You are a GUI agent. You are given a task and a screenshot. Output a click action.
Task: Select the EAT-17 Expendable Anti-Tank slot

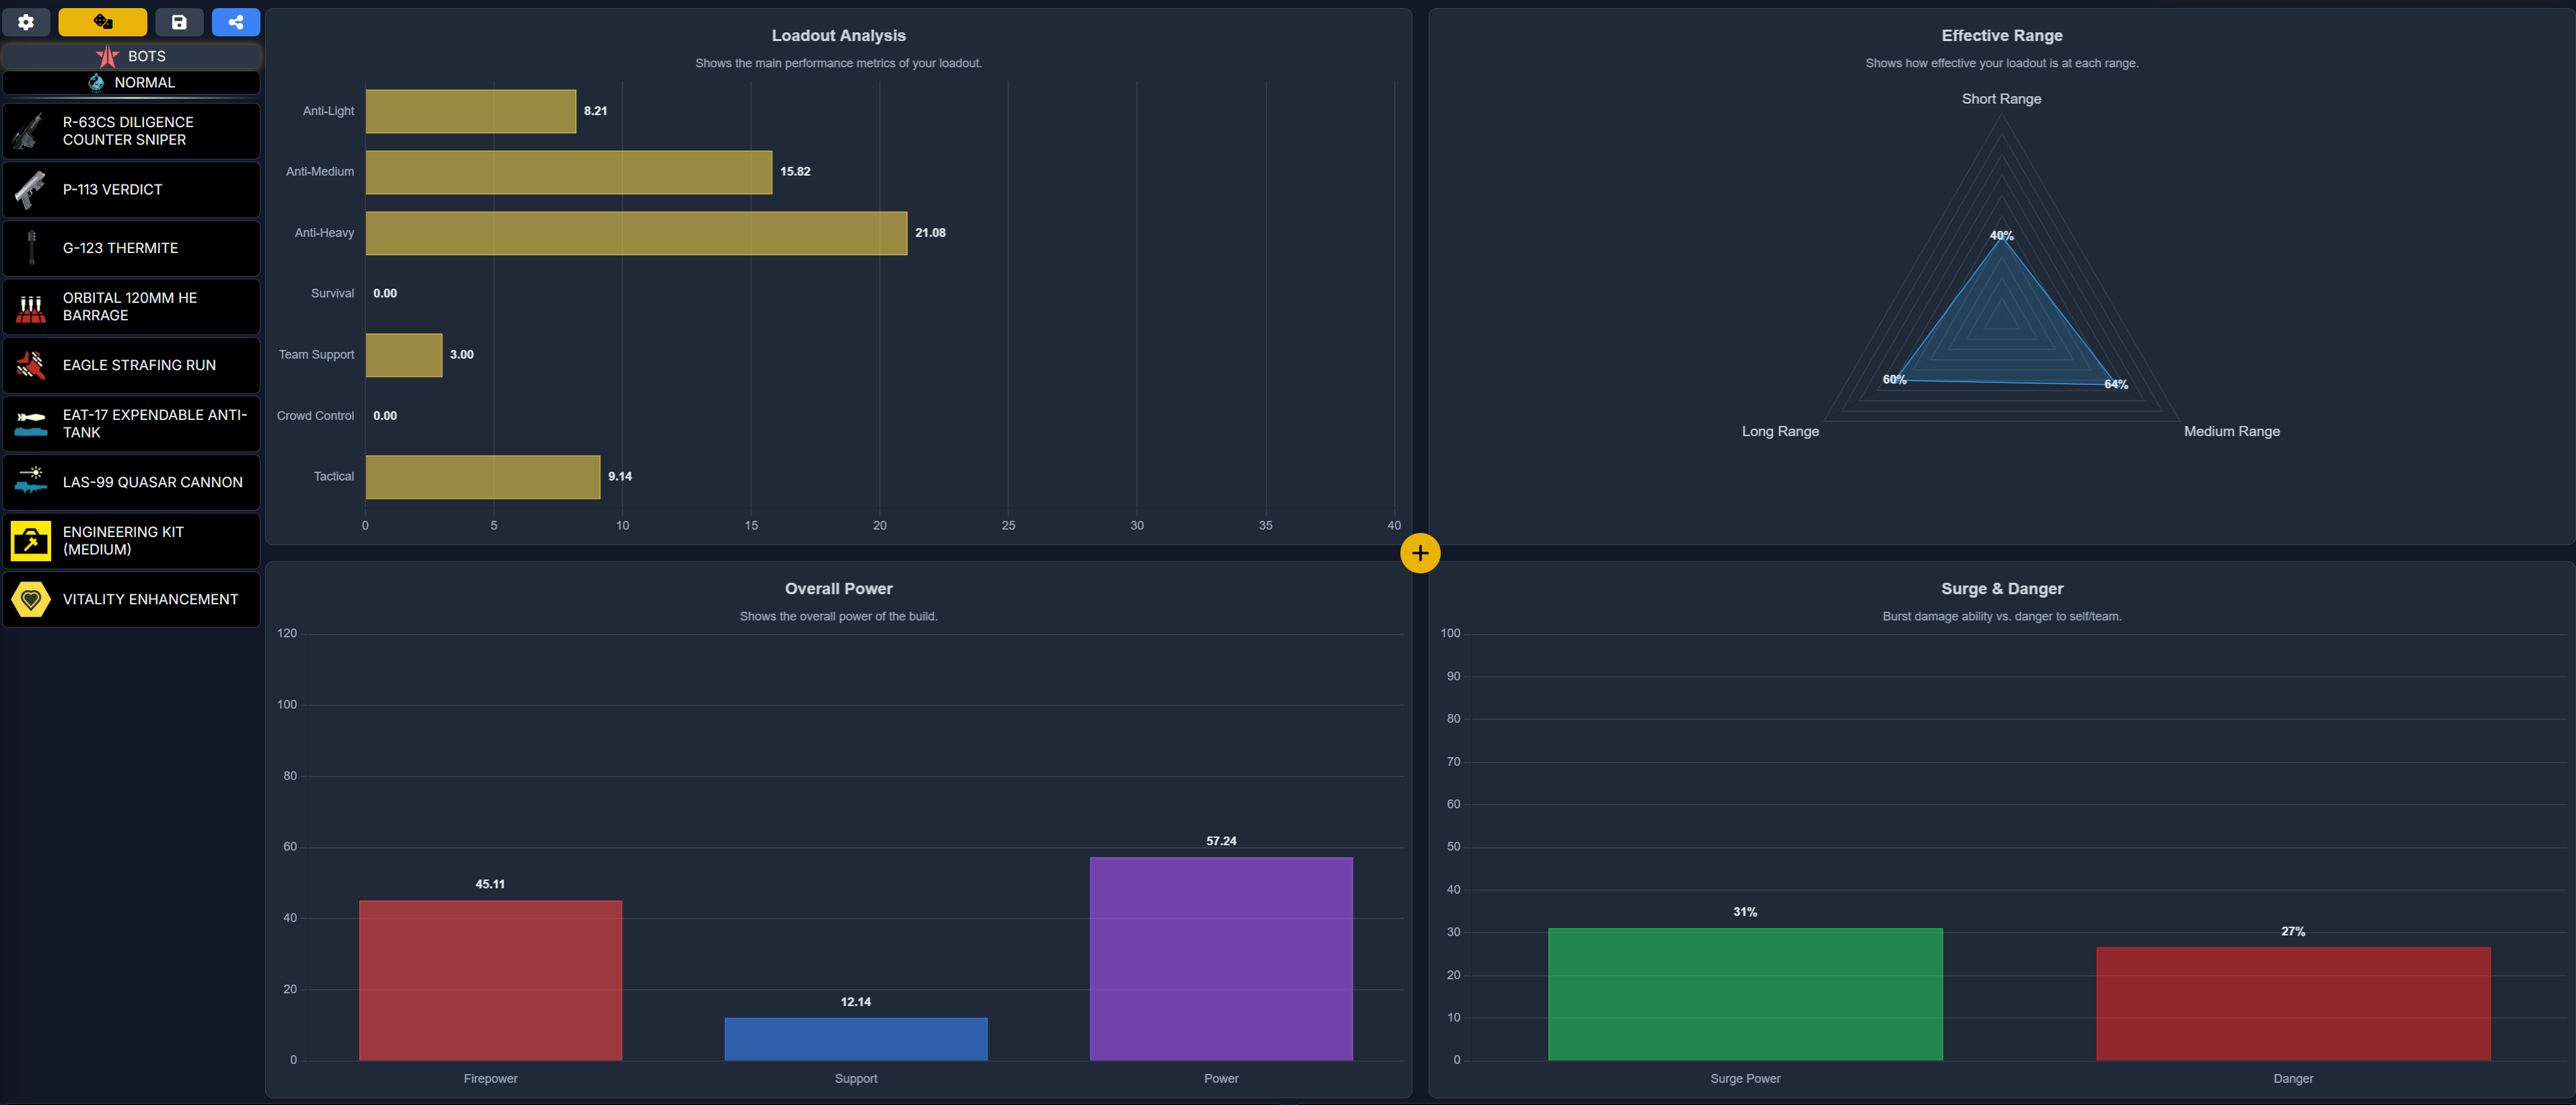[x=131, y=423]
